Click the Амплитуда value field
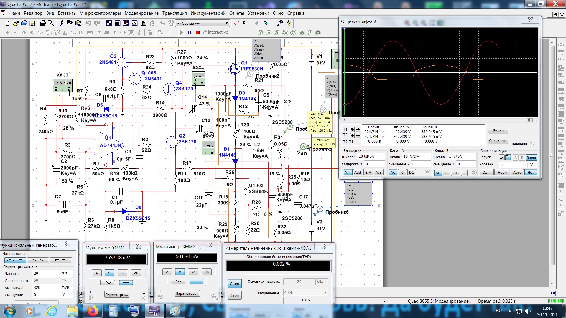 [x=46, y=287]
